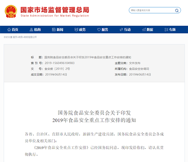
Task: Open the 服务 navigation menu
Action: (105, 29)
